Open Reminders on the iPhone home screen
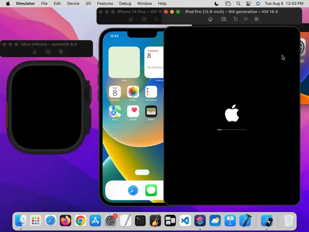This screenshot has width=309, height=232. (151, 92)
